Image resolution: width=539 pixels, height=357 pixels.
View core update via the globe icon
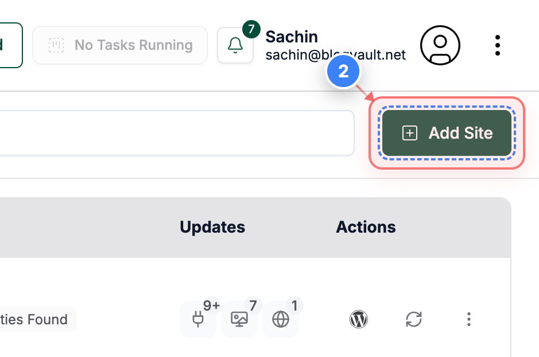click(281, 319)
